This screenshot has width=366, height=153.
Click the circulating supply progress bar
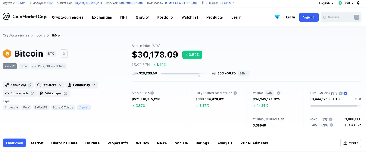pyautogui.click(x=336, y=106)
